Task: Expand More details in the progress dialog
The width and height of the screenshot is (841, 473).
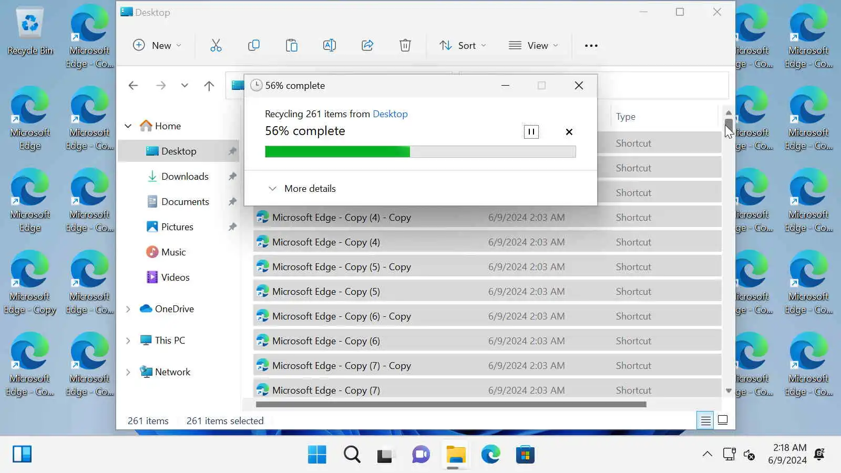Action: pyautogui.click(x=302, y=189)
